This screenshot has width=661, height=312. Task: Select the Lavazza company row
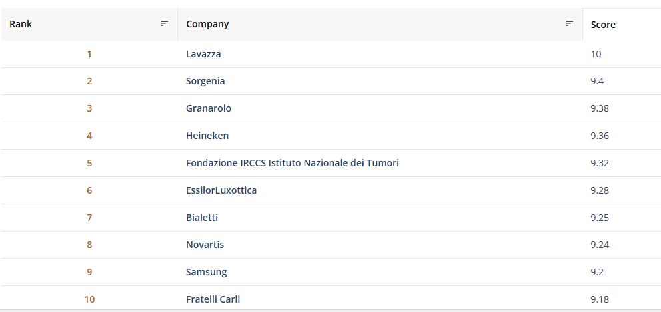click(203, 54)
